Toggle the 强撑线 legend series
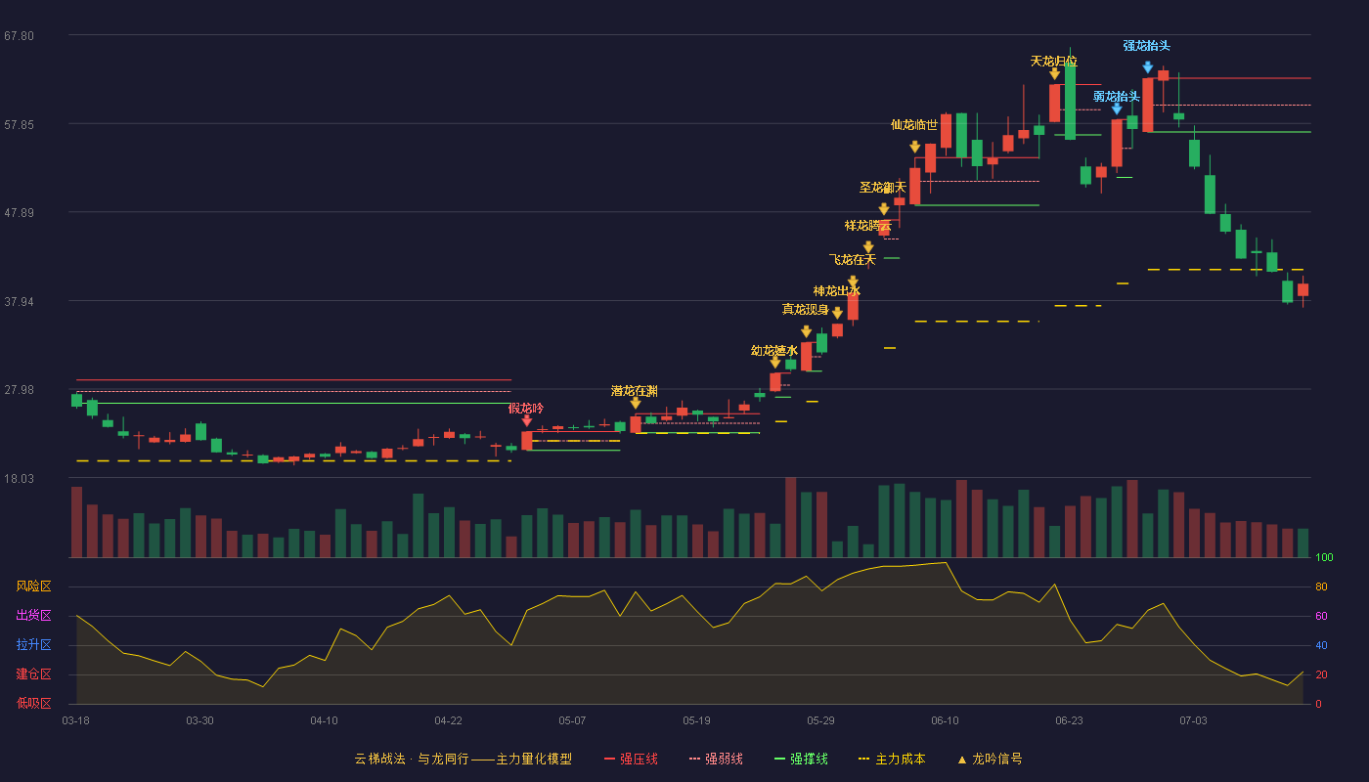Screen dimensions: 1369x782 point(801,759)
